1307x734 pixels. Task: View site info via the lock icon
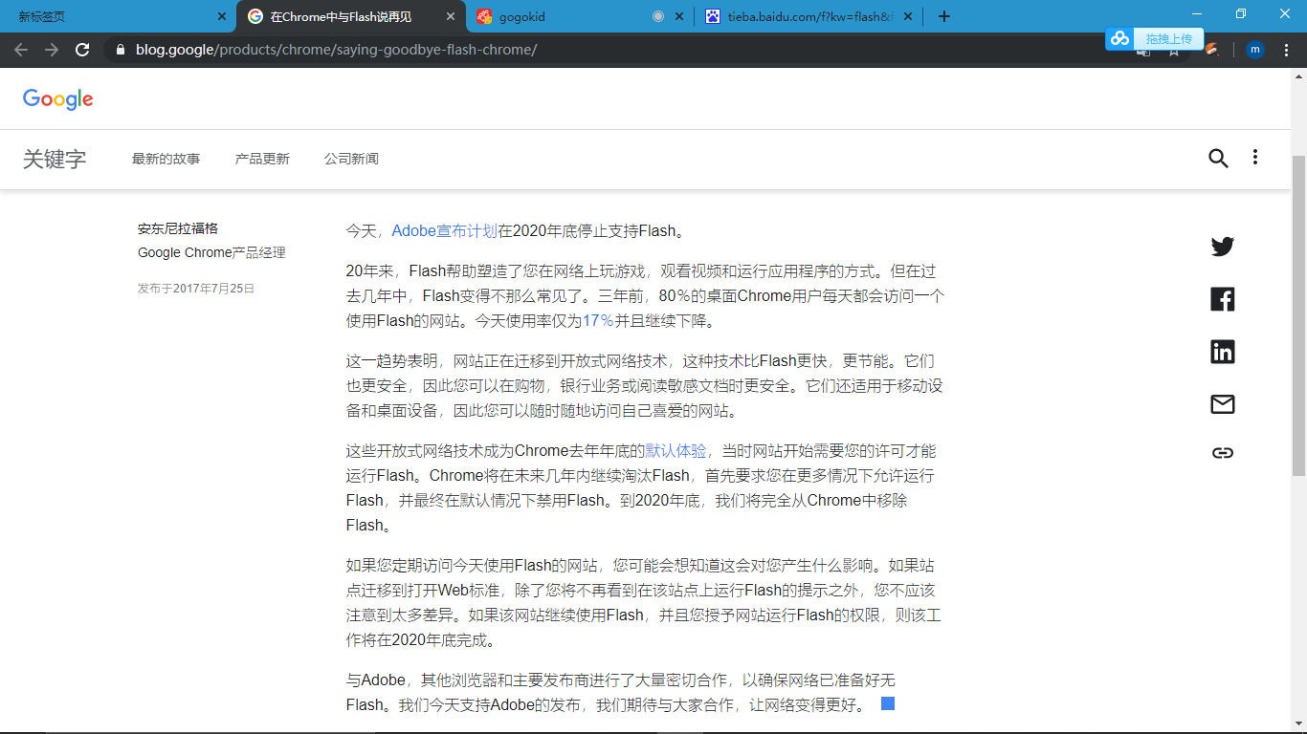tap(120, 50)
